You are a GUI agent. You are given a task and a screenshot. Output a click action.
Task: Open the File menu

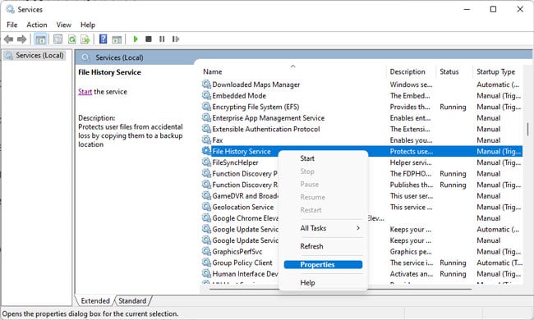pos(12,25)
